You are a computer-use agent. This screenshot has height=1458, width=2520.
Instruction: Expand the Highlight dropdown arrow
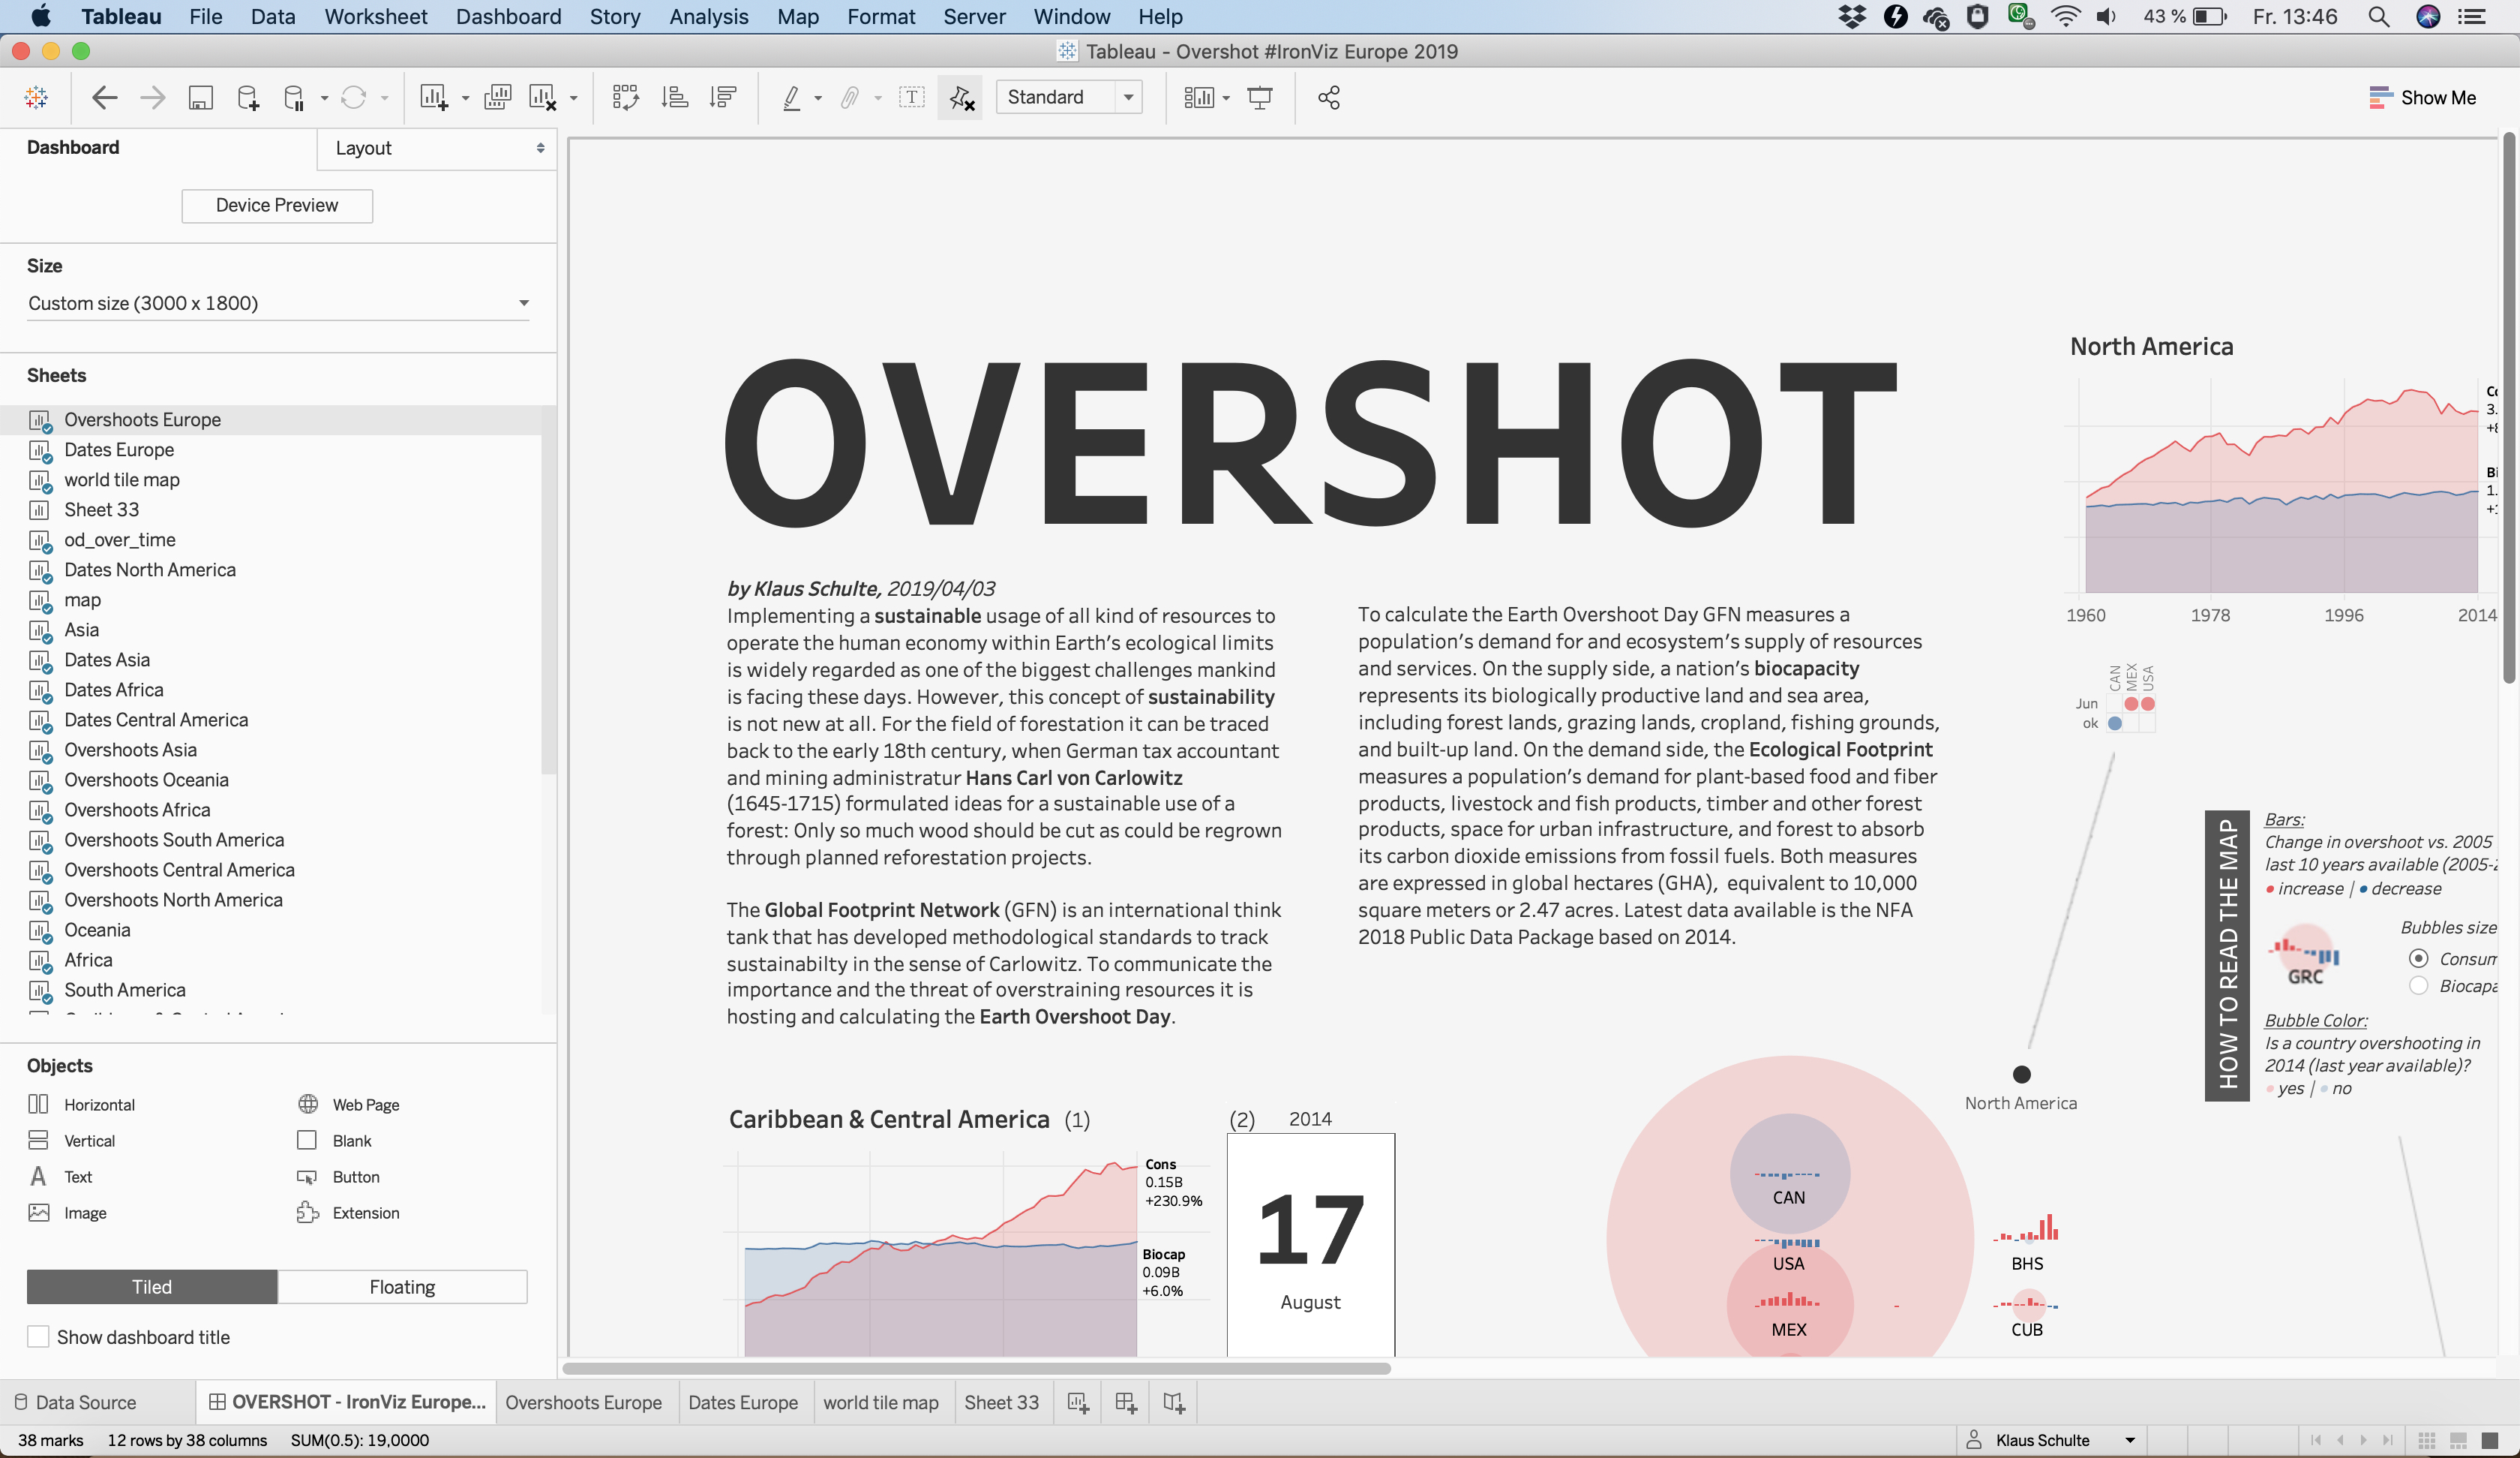coord(818,98)
